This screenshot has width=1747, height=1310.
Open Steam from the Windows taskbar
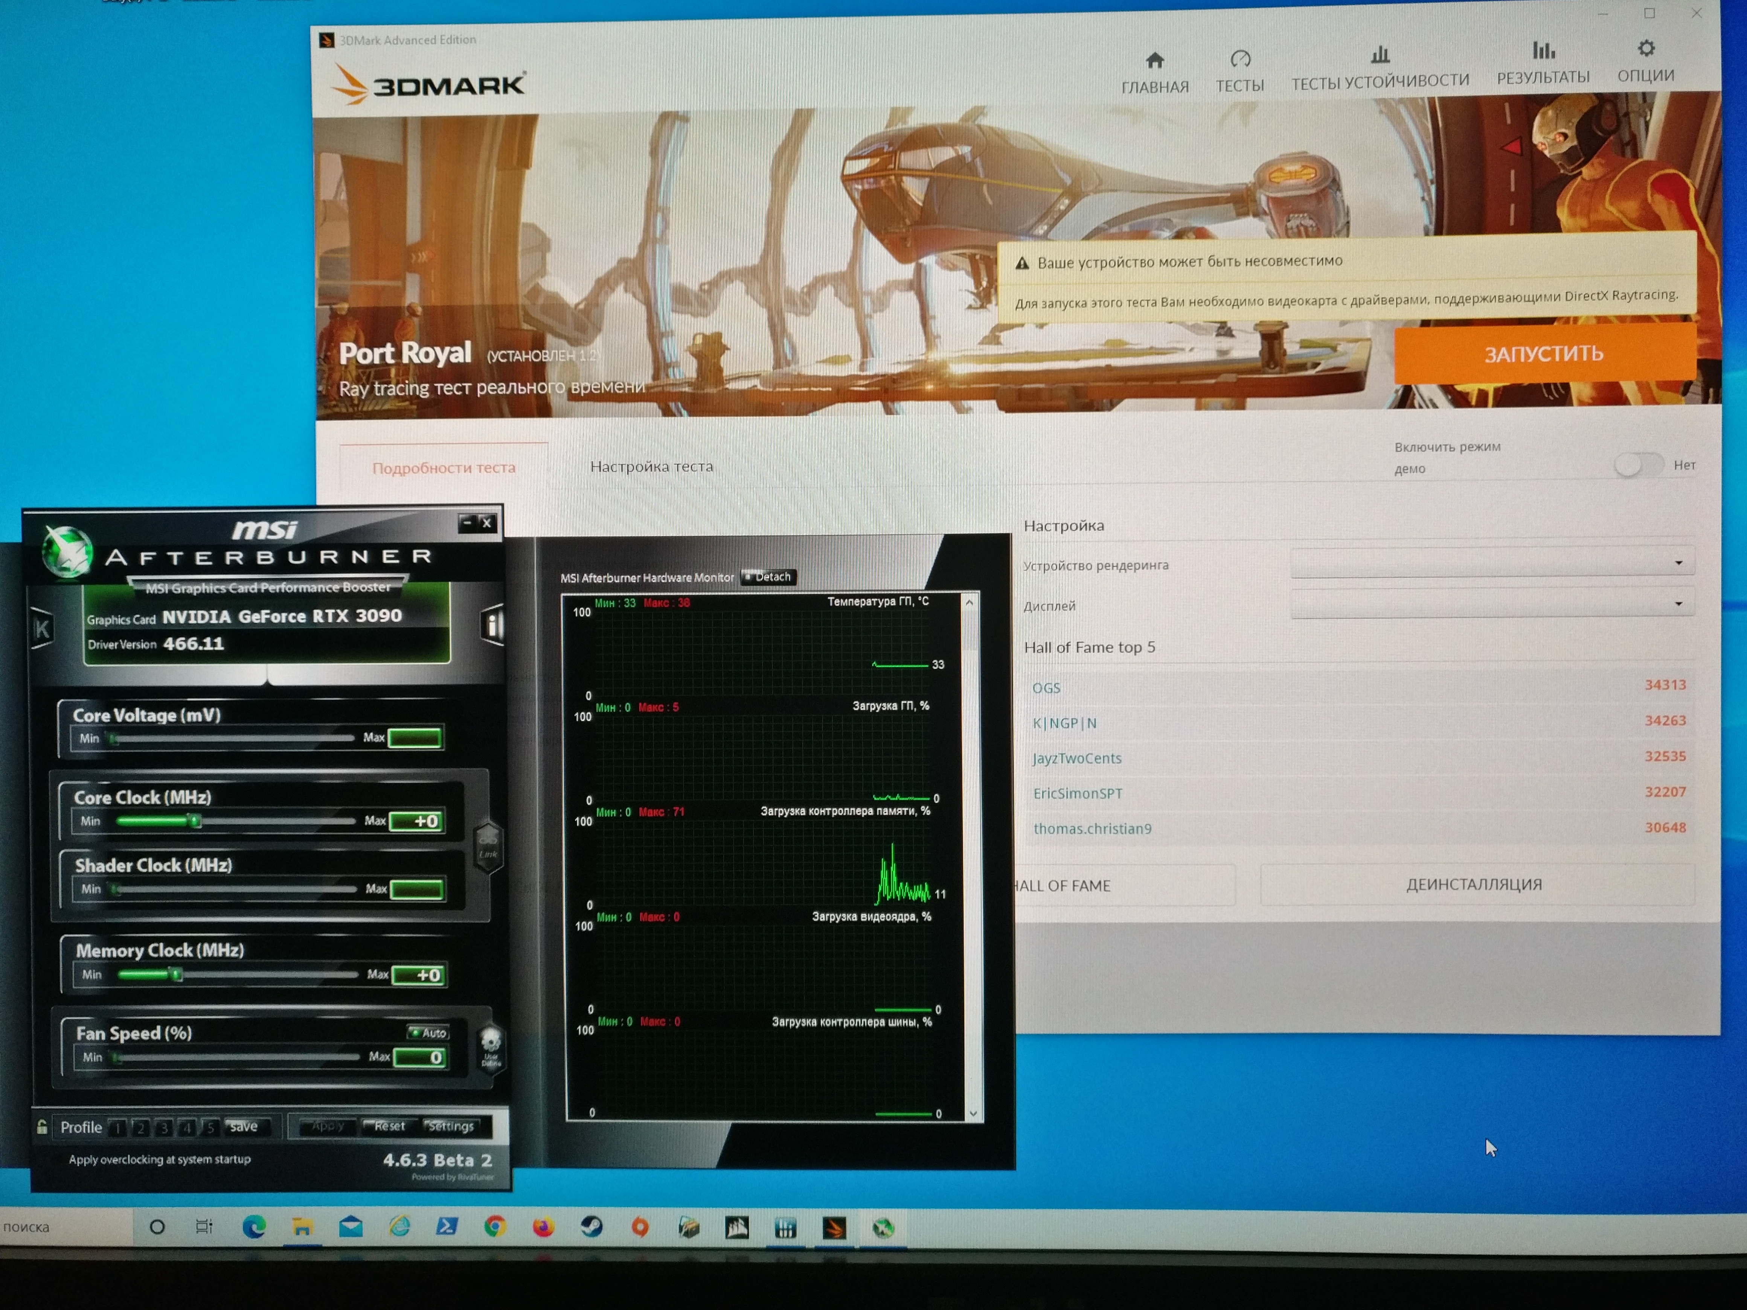(x=591, y=1226)
